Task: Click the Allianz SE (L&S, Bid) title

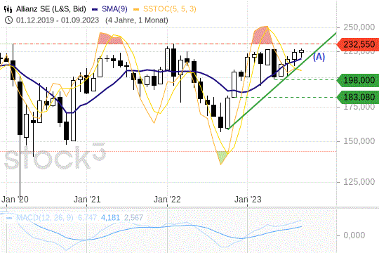Action: pyautogui.click(x=51, y=9)
